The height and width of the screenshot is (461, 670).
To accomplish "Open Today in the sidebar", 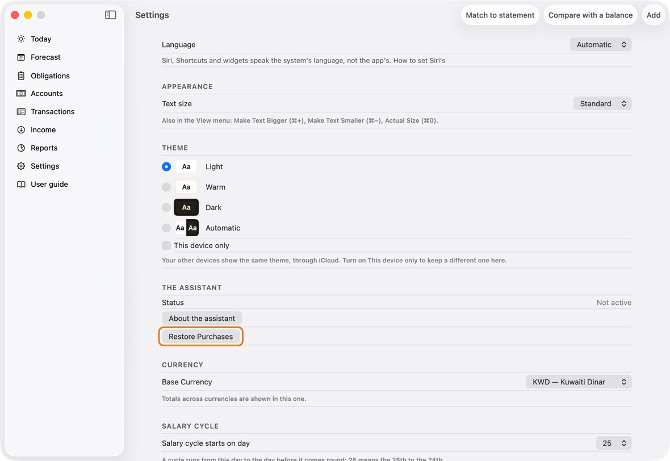I will [x=64, y=39].
